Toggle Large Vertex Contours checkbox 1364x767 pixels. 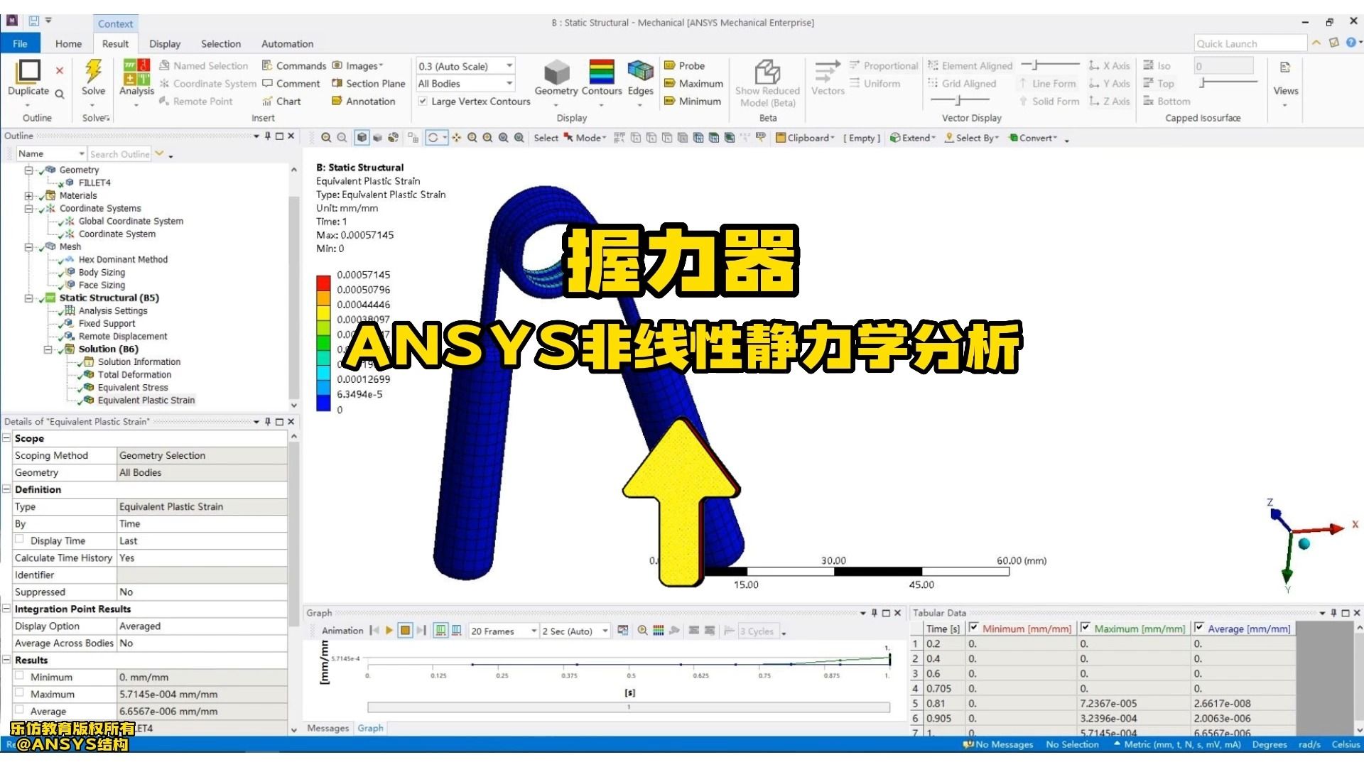point(423,101)
